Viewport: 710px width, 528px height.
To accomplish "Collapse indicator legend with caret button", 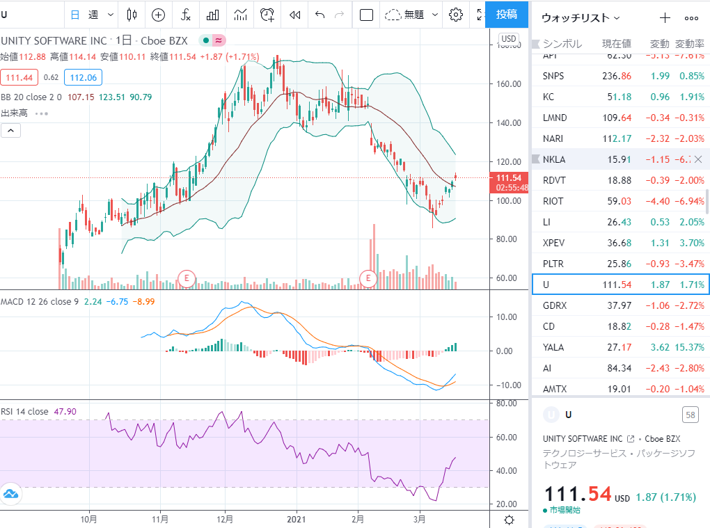I will click(11, 131).
